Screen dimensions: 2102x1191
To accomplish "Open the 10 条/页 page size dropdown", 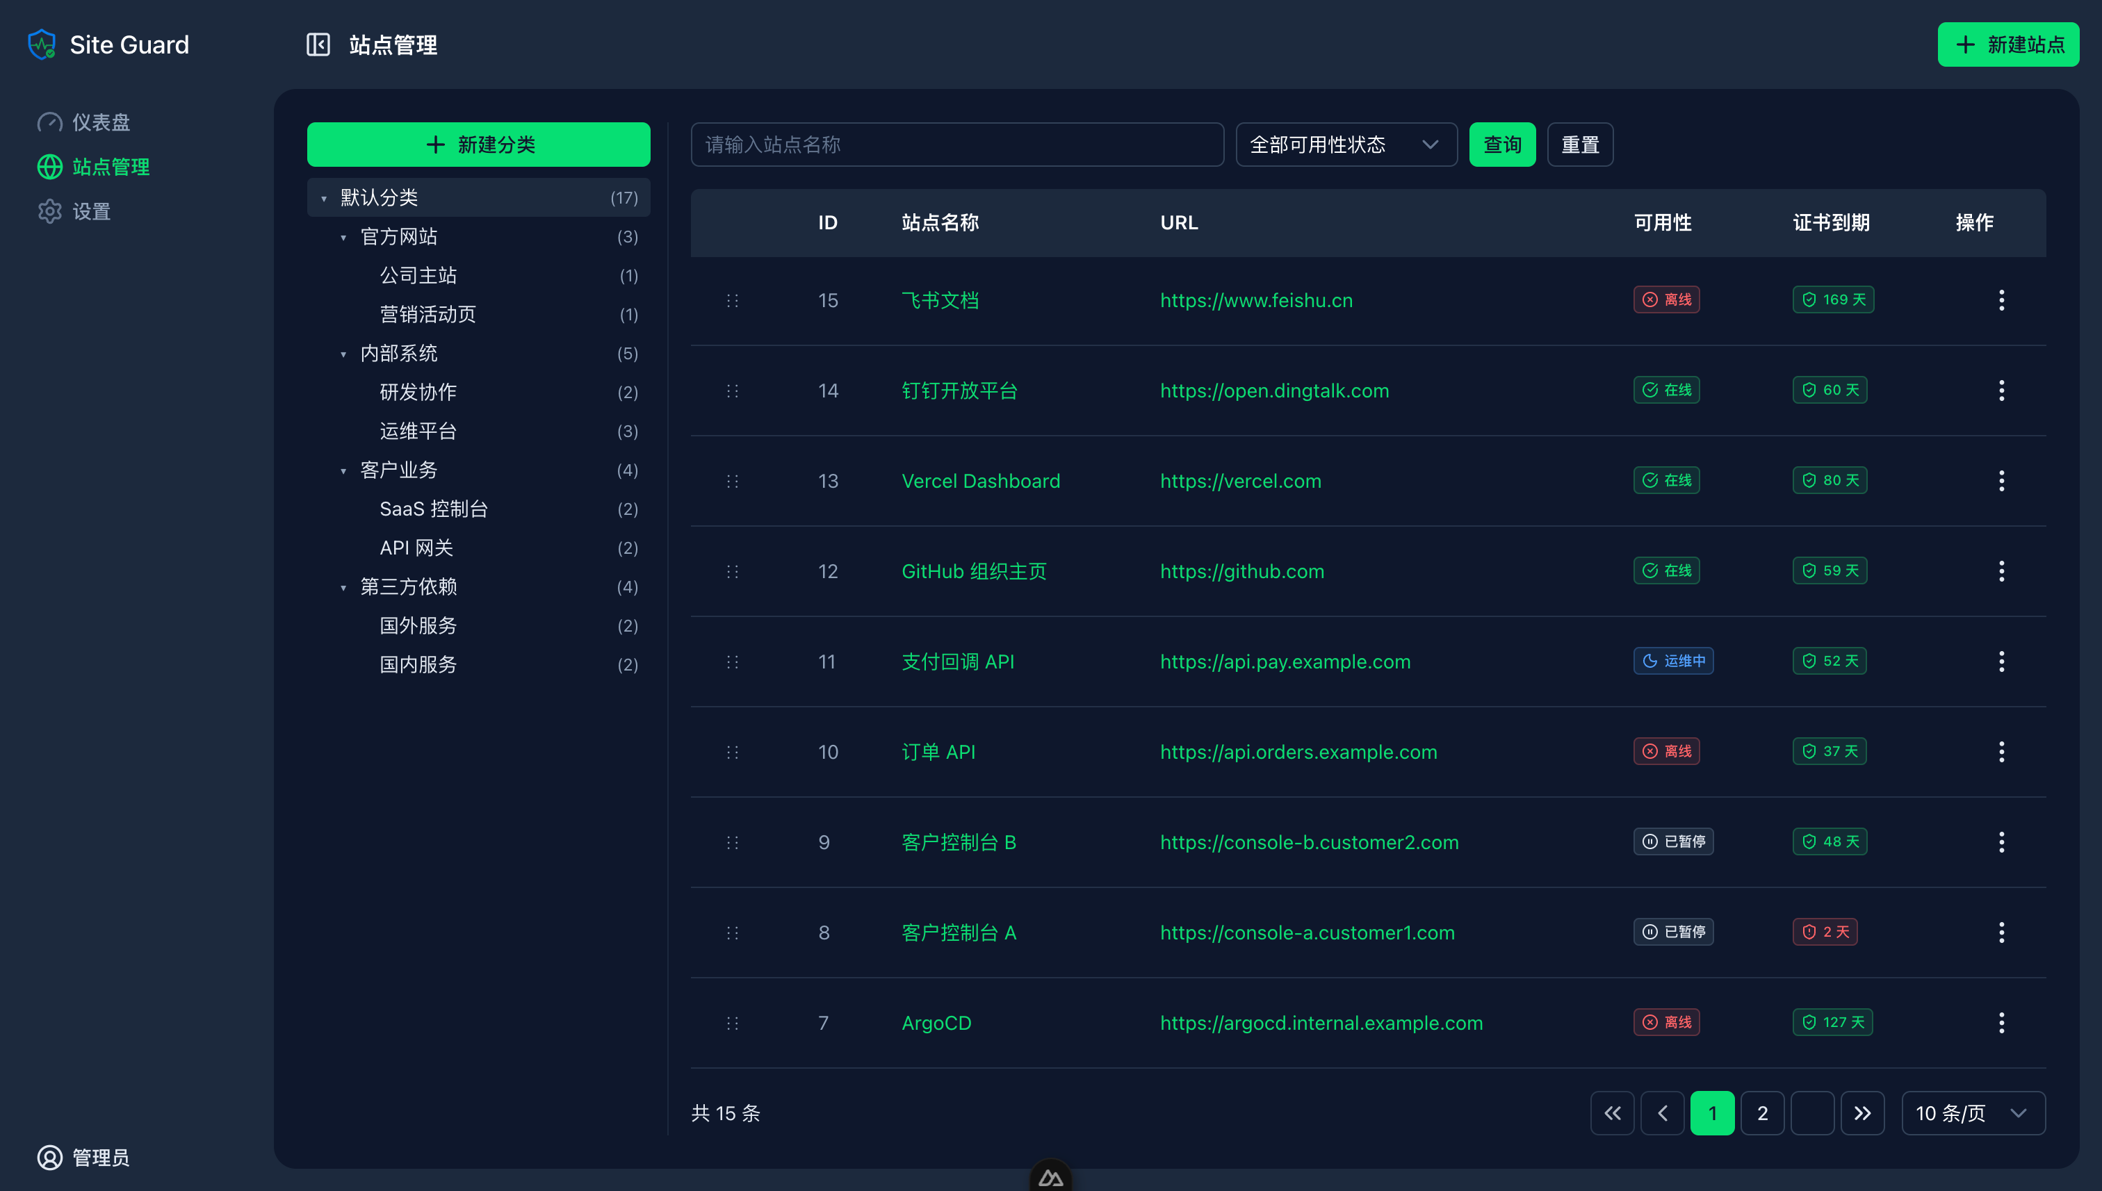I will click(1973, 1112).
